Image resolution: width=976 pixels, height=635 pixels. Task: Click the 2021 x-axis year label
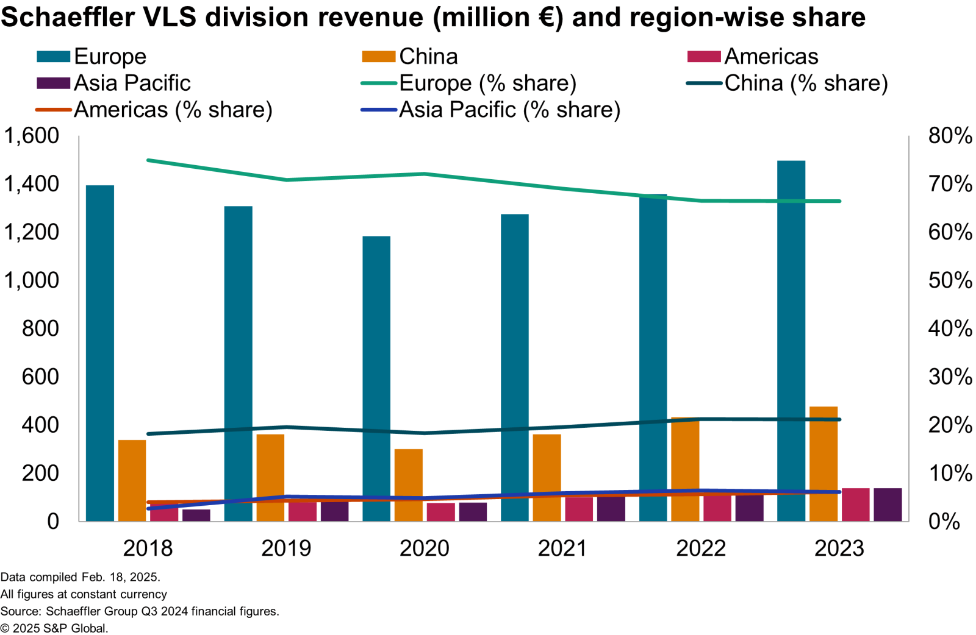(562, 548)
